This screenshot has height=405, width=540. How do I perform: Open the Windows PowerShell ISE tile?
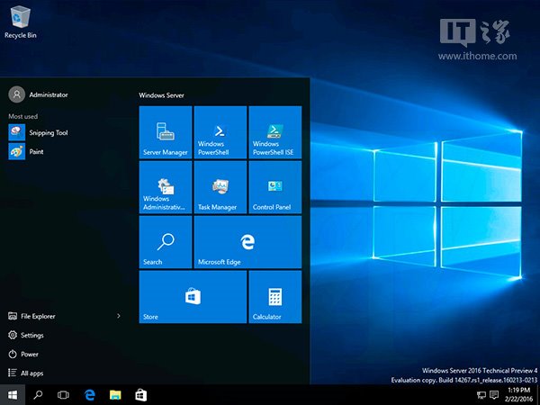(x=275, y=132)
